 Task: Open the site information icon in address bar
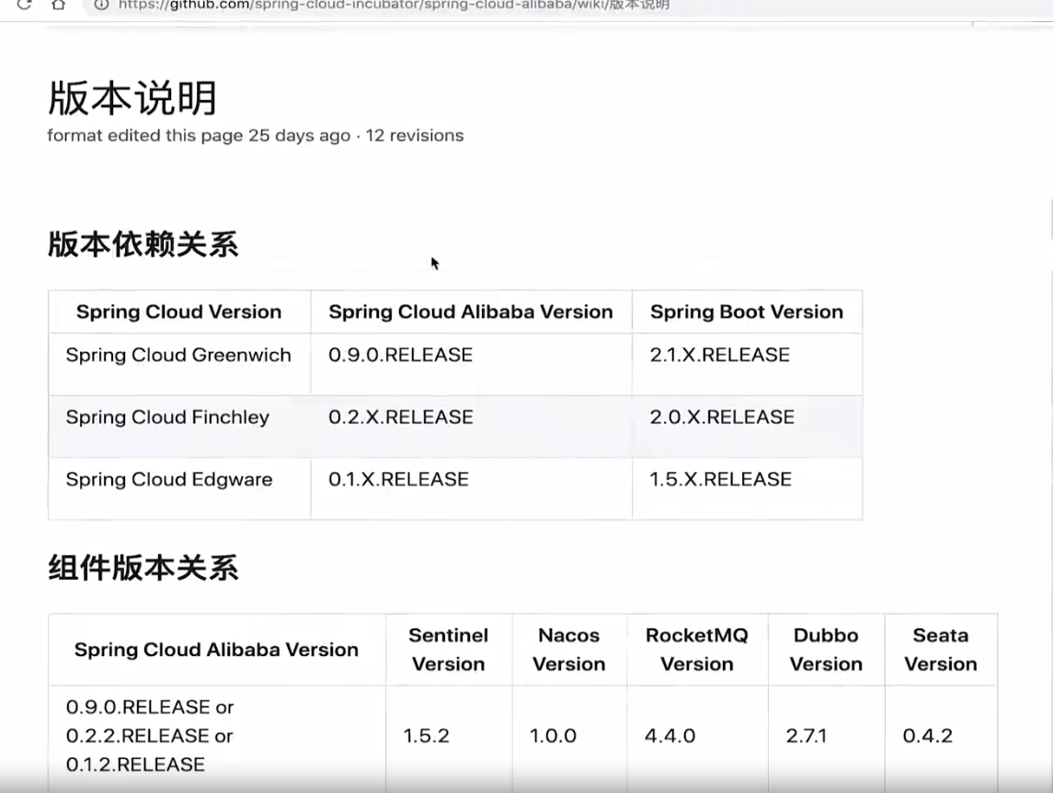coord(101,5)
